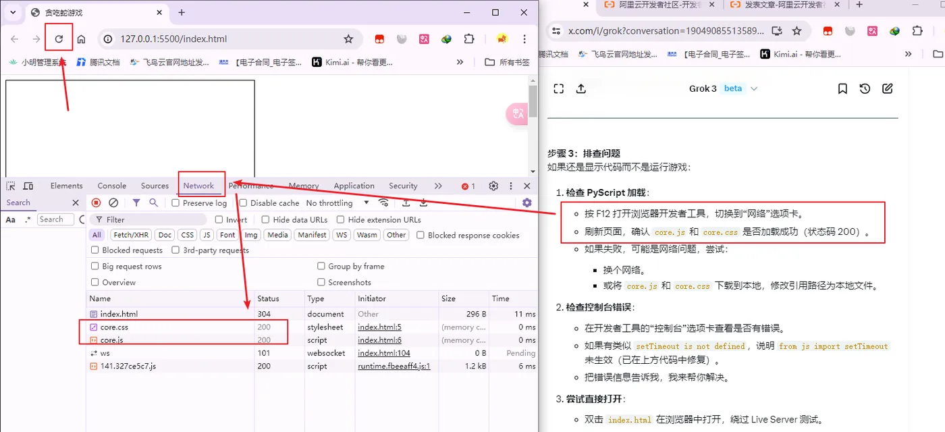Toggle the inspect element picker in DevTools

(11, 186)
